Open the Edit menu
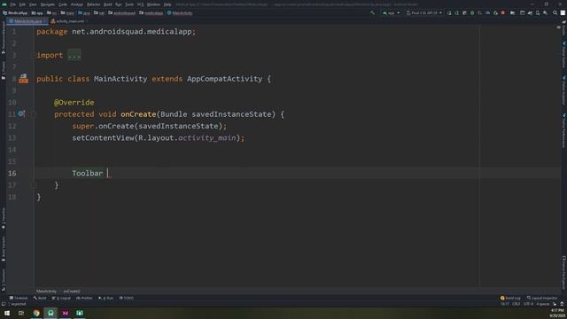567x319 pixels. (22, 4)
